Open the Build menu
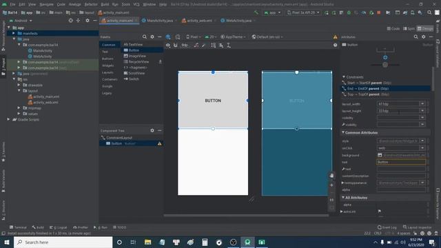Image resolution: width=441 pixels, height=248 pixels. (x=105, y=5)
